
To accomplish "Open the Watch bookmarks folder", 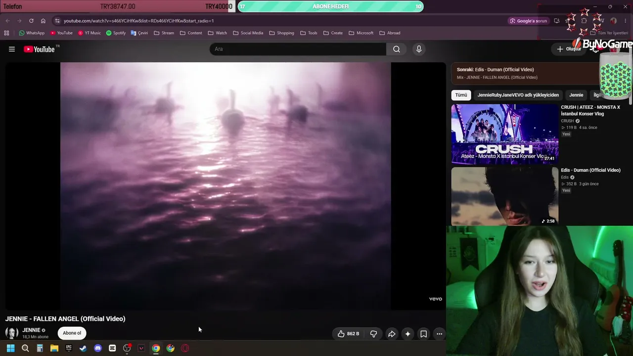I will (218, 33).
